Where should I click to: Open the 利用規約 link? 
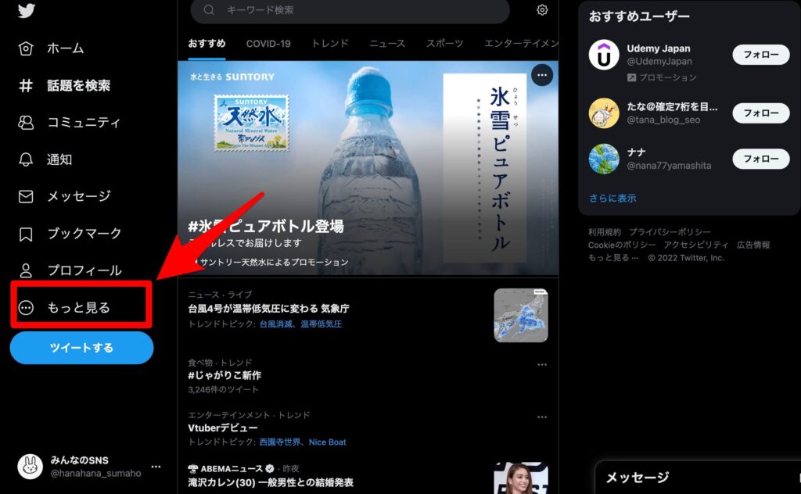pyautogui.click(x=605, y=232)
